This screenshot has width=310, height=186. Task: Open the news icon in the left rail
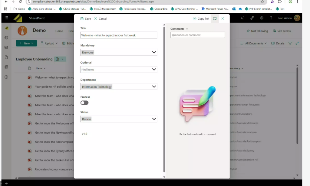click(x=6, y=47)
